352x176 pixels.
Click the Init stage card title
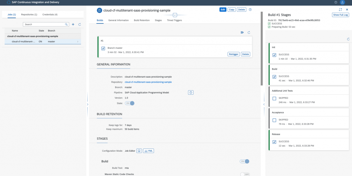tap(273, 47)
